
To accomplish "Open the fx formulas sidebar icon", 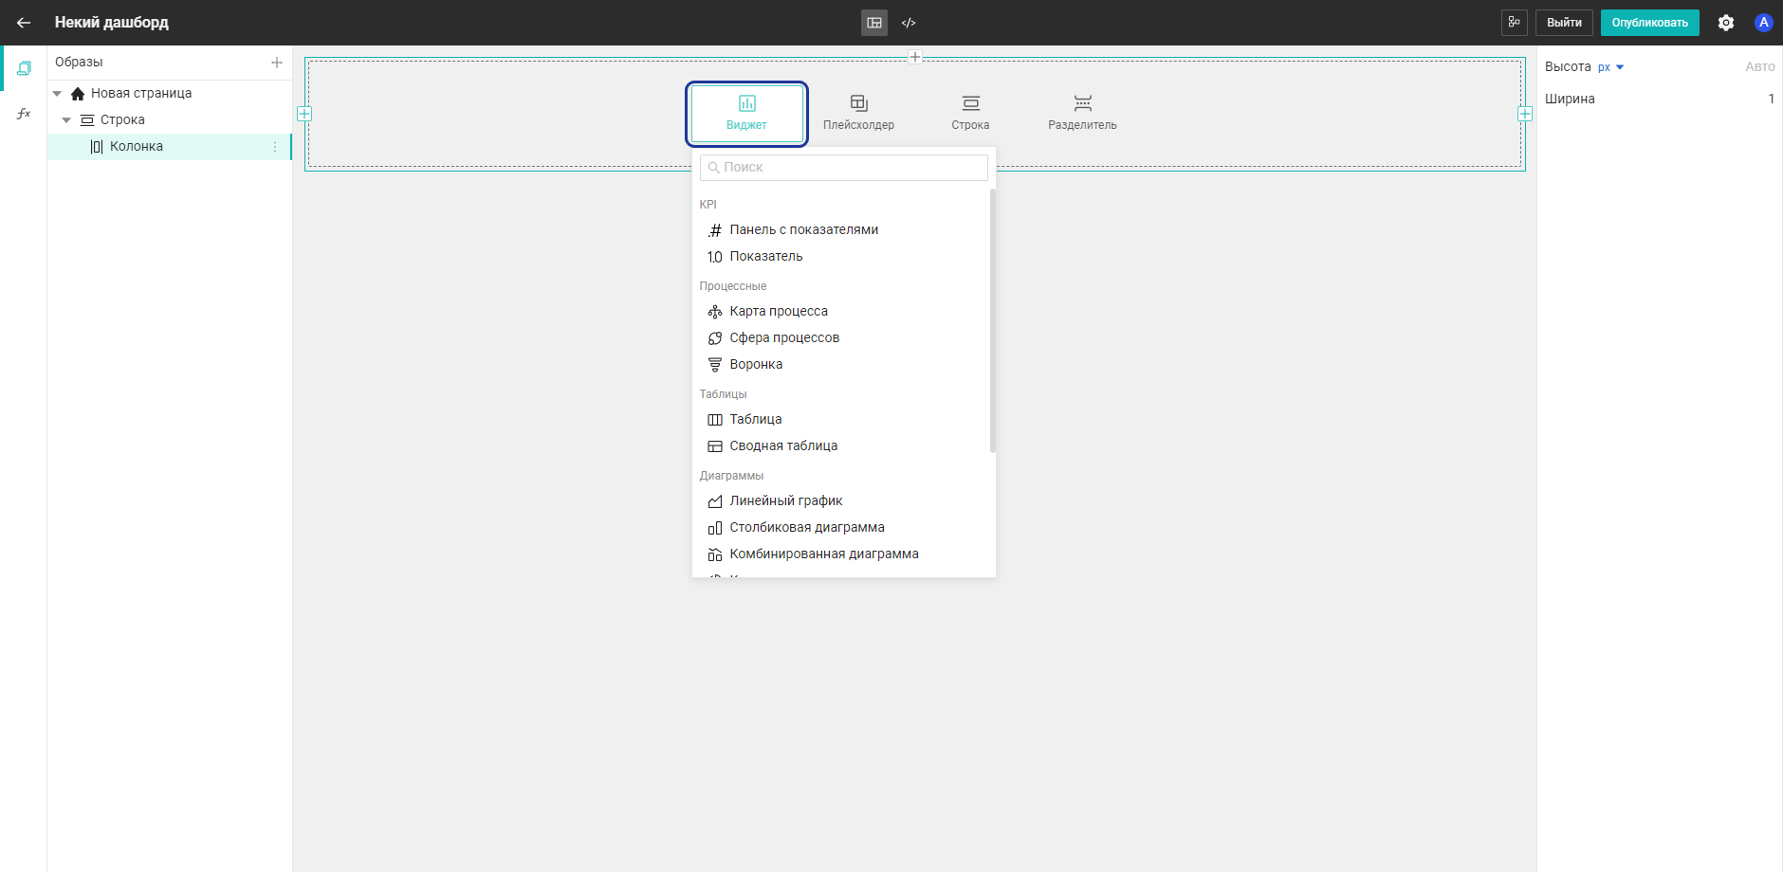I will pyautogui.click(x=24, y=114).
